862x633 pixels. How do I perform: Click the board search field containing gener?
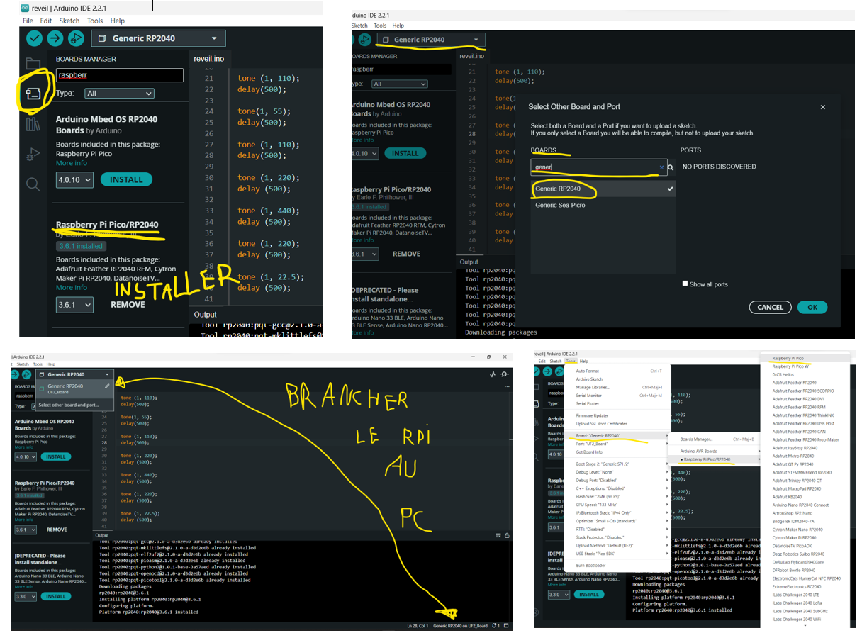point(599,168)
